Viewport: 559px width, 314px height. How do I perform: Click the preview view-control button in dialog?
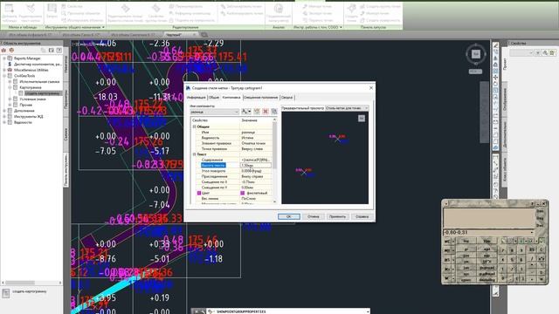361,118
